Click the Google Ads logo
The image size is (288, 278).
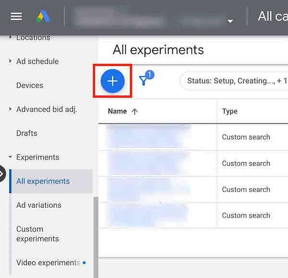pos(43,16)
